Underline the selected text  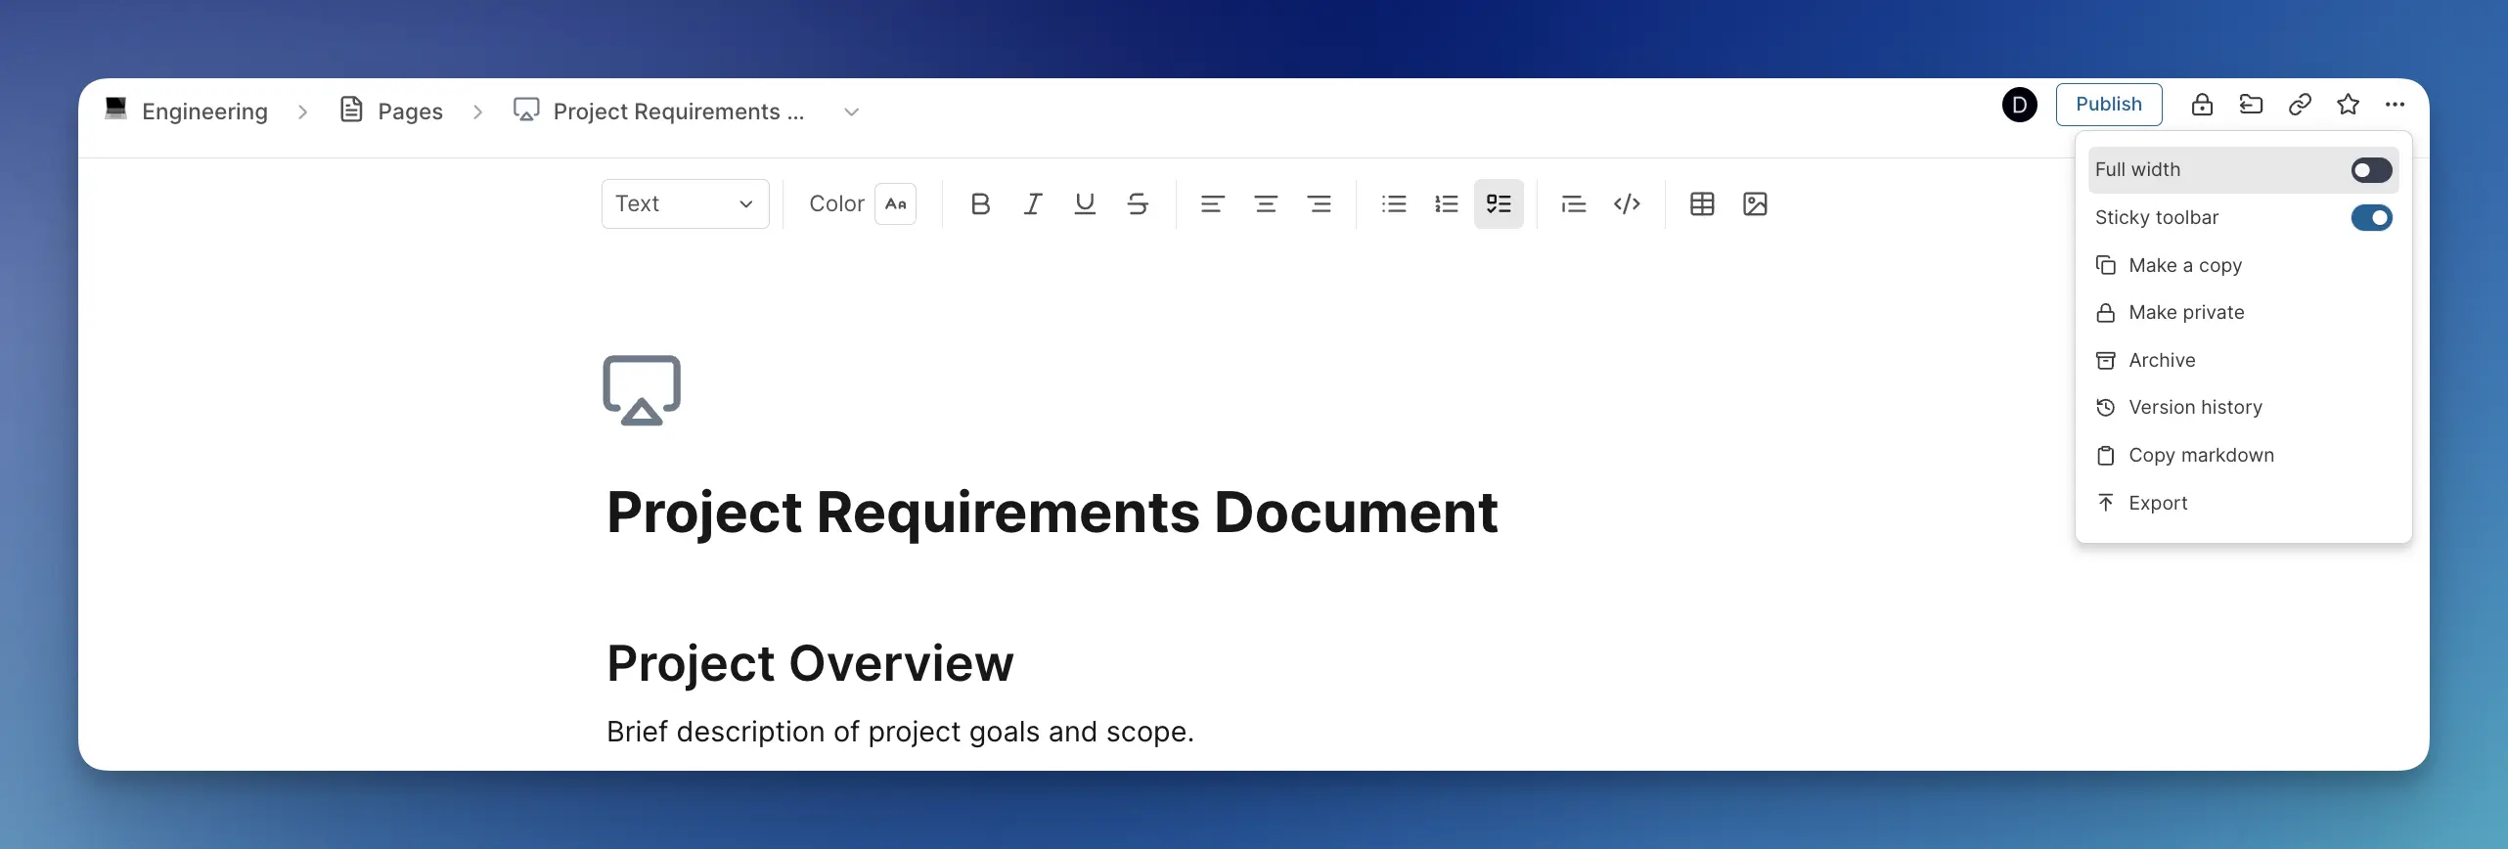[x=1085, y=203]
